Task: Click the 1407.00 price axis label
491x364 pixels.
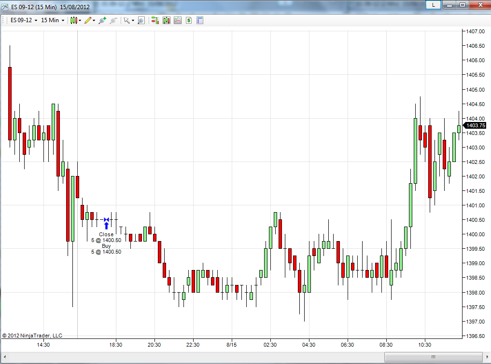Action: coord(476,31)
